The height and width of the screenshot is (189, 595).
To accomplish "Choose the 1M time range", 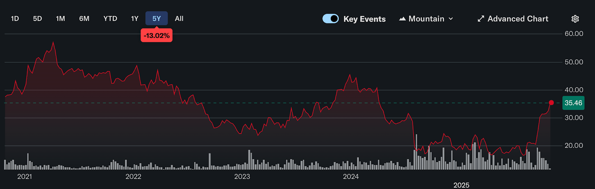I will (60, 19).
